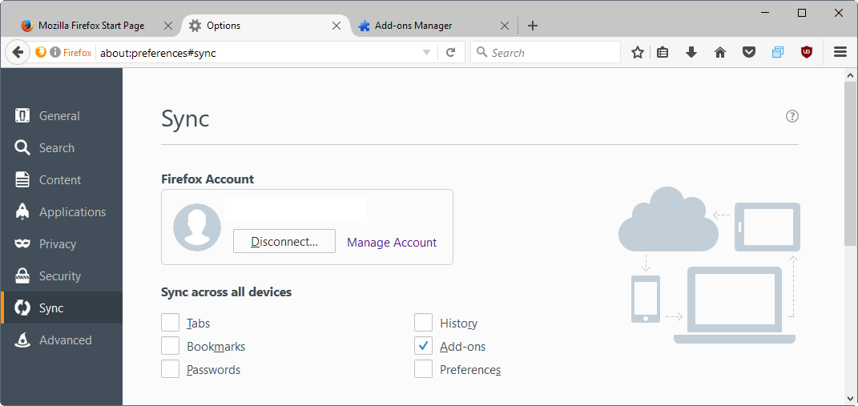Select the Sync pane in sidebar
The height and width of the screenshot is (406, 858).
point(61,308)
